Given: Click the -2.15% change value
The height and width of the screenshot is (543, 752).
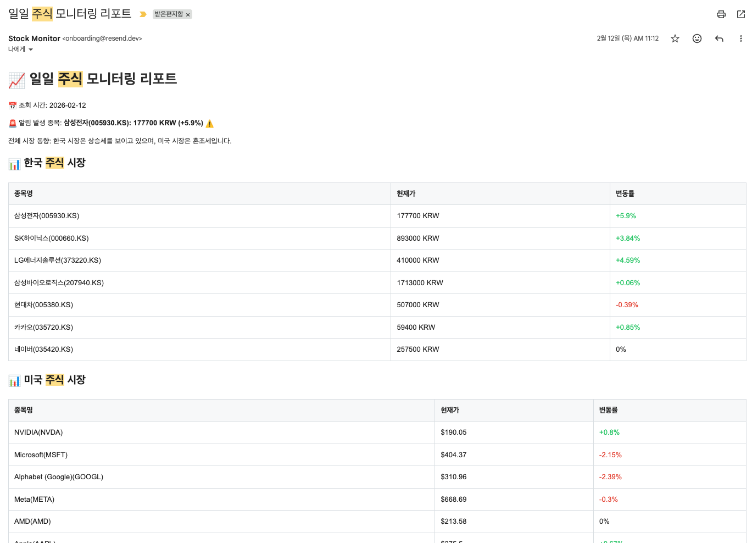Looking at the screenshot, I should 610,455.
